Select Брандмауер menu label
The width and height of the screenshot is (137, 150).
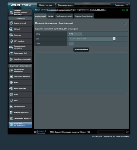(x=19, y=106)
